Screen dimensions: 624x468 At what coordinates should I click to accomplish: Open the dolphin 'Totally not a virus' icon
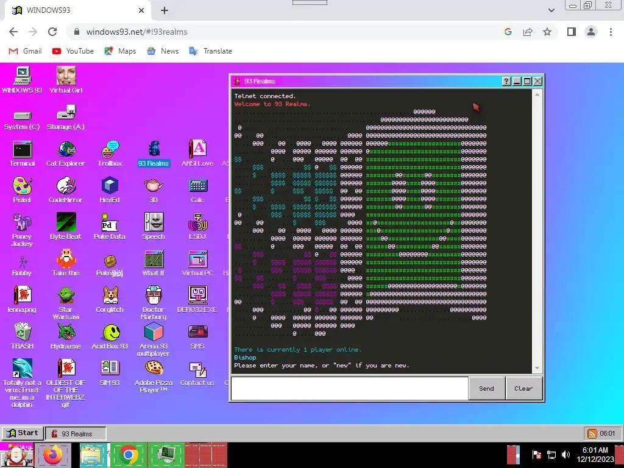pos(23,383)
